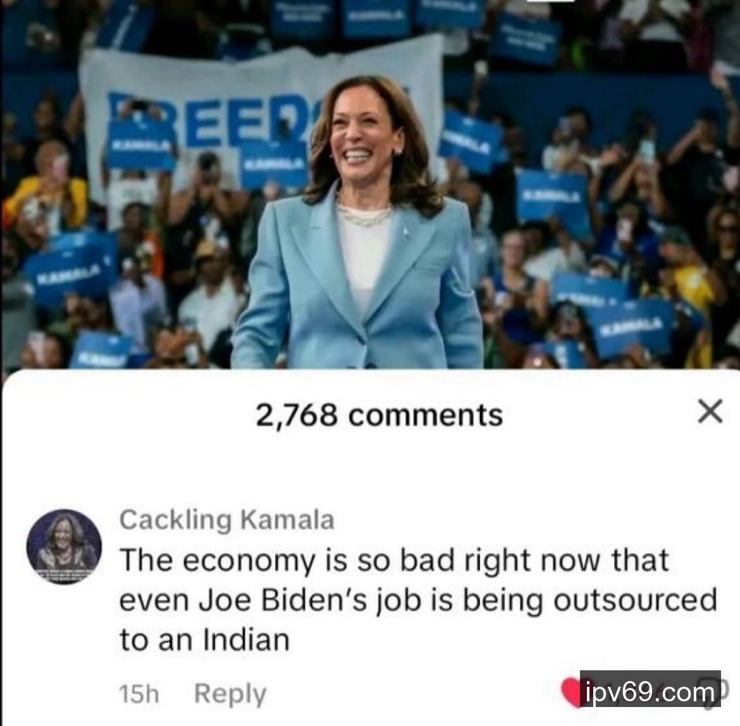
Task: Tap the red heart like icon
Action: pos(570,692)
